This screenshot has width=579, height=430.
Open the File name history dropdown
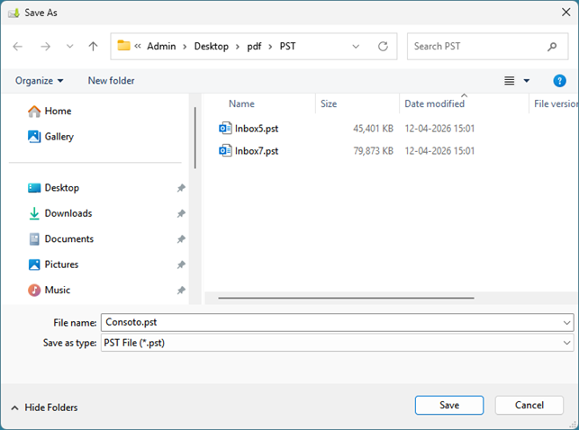click(565, 322)
